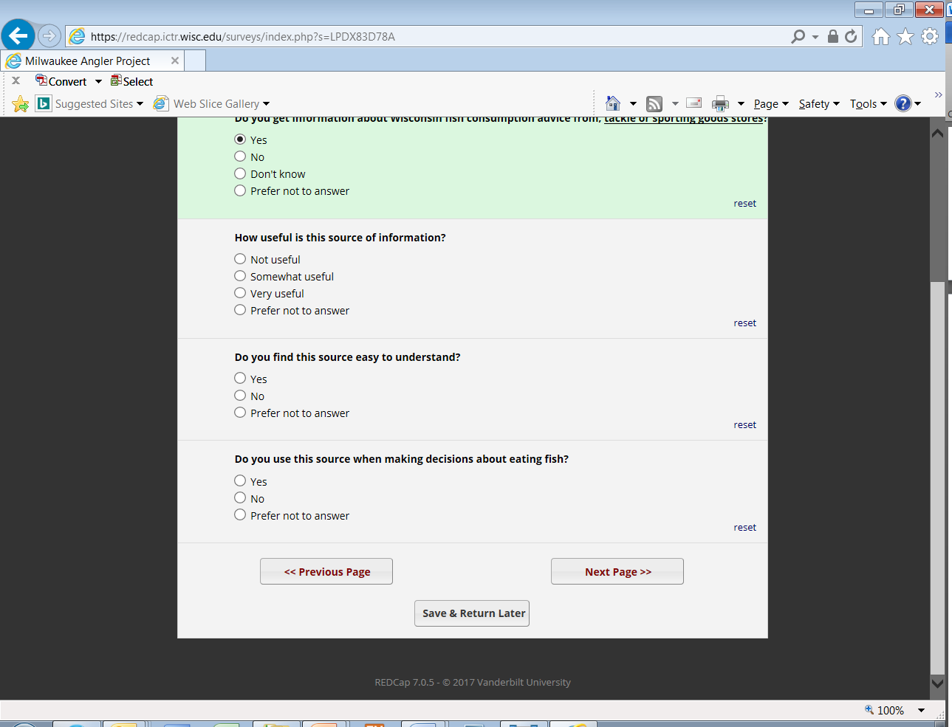Reset the eating fish decisions answer

(744, 528)
